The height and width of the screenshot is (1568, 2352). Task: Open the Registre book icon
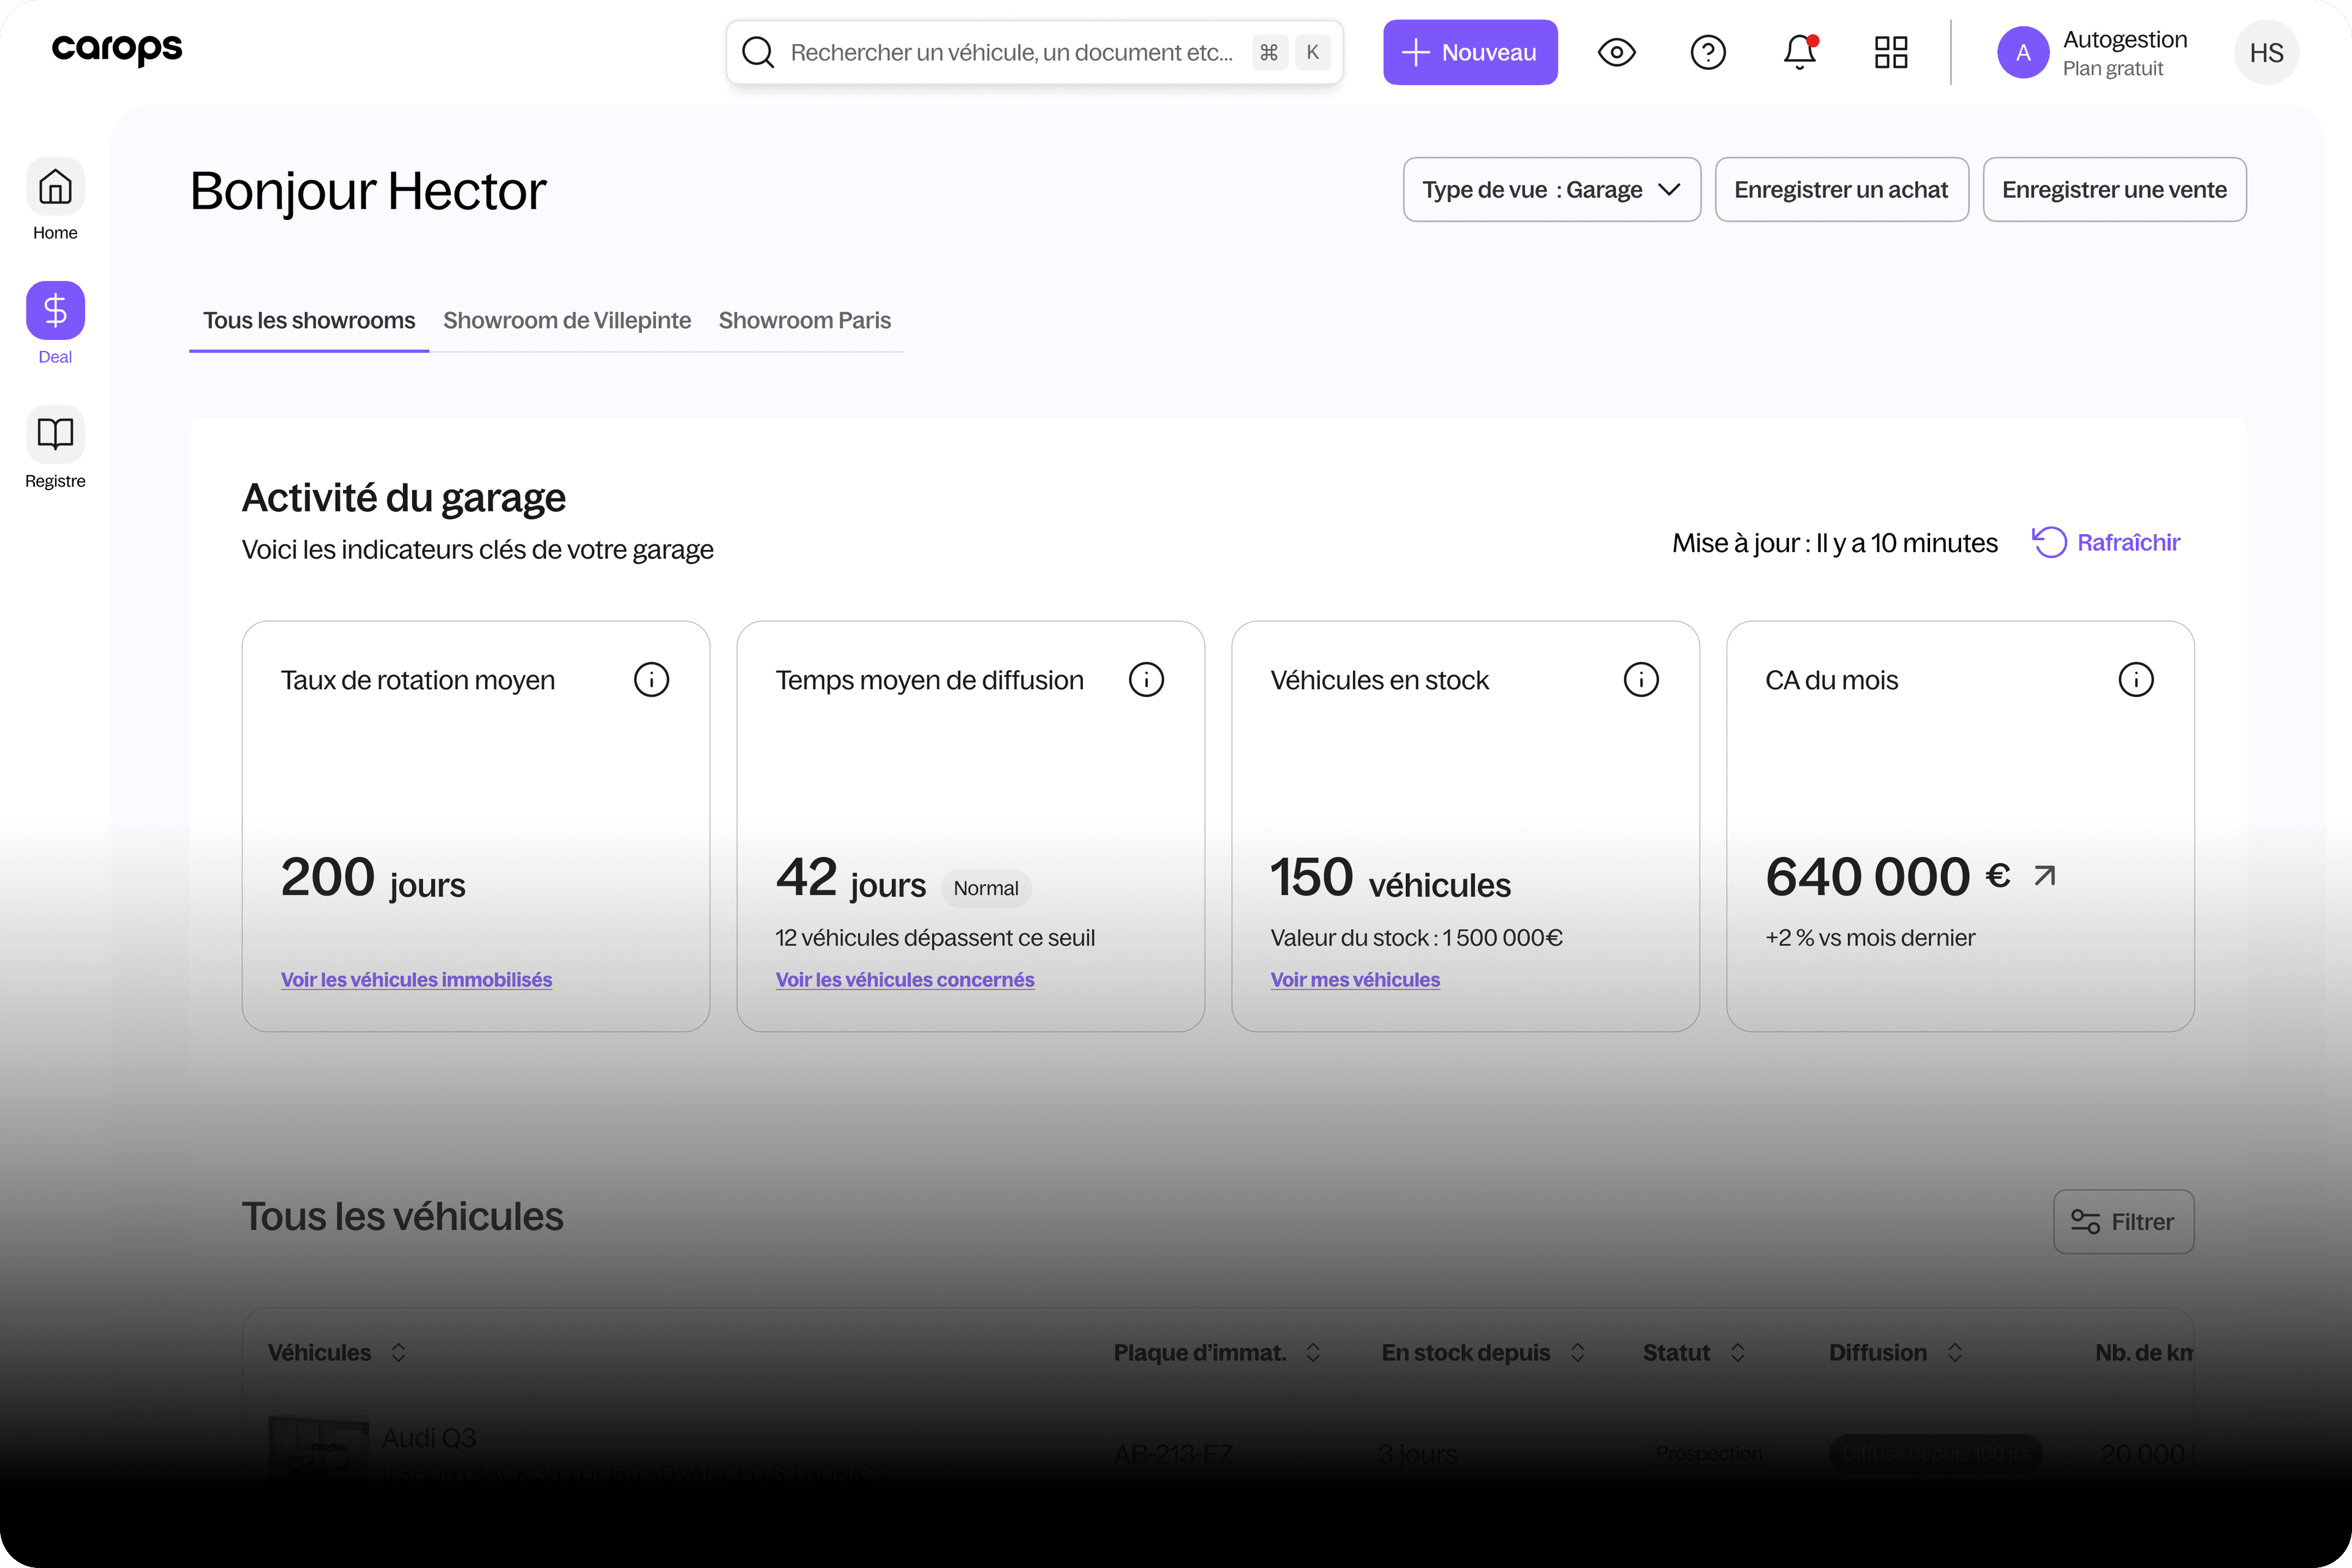55,435
